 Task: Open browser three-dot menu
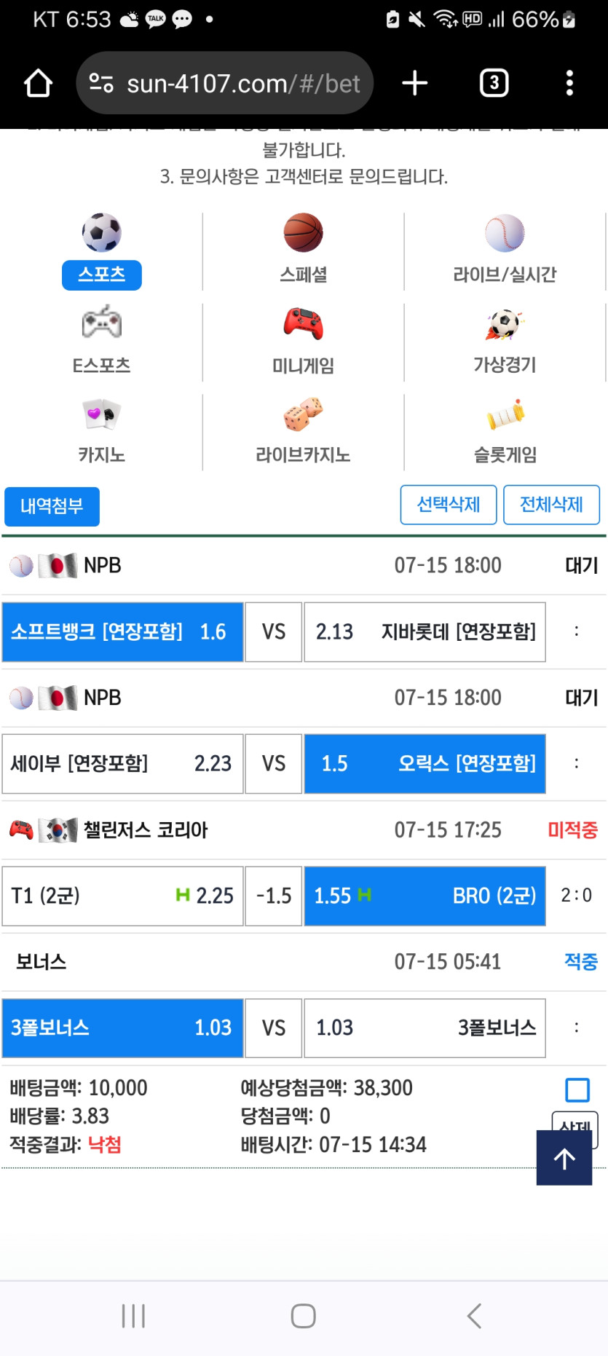[x=569, y=83]
